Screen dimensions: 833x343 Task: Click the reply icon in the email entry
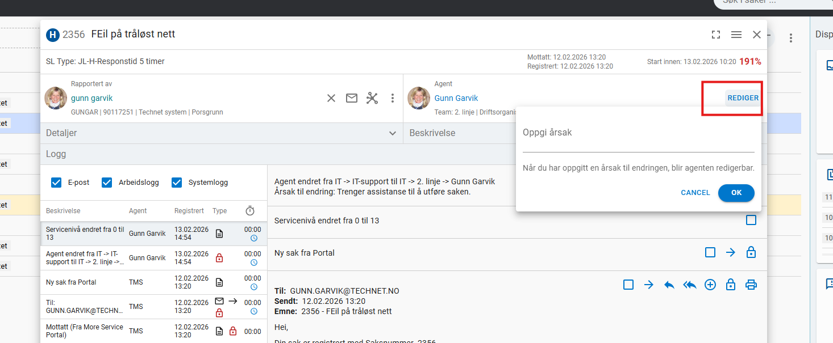click(669, 285)
